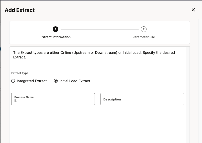The height and width of the screenshot is (143, 202).
Task: Click the step 2 circle icon
Action: click(144, 29)
